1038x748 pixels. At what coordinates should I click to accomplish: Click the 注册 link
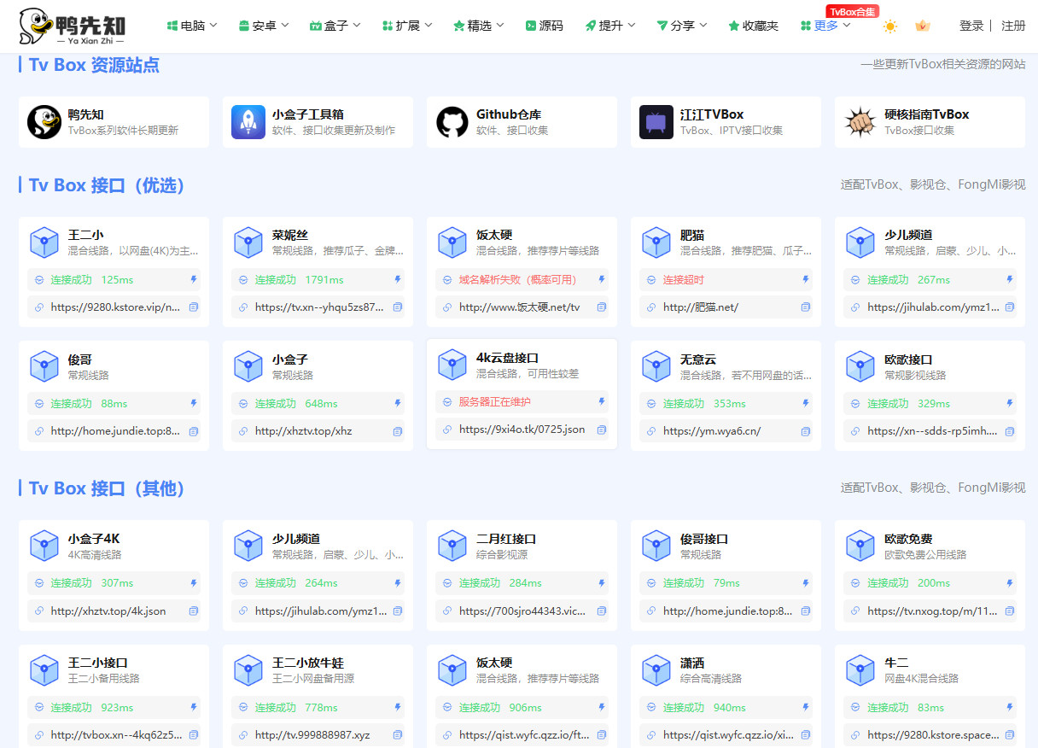1013,26
